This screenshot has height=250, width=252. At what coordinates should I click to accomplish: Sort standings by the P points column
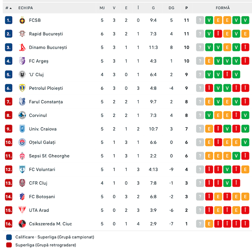(x=186, y=8)
